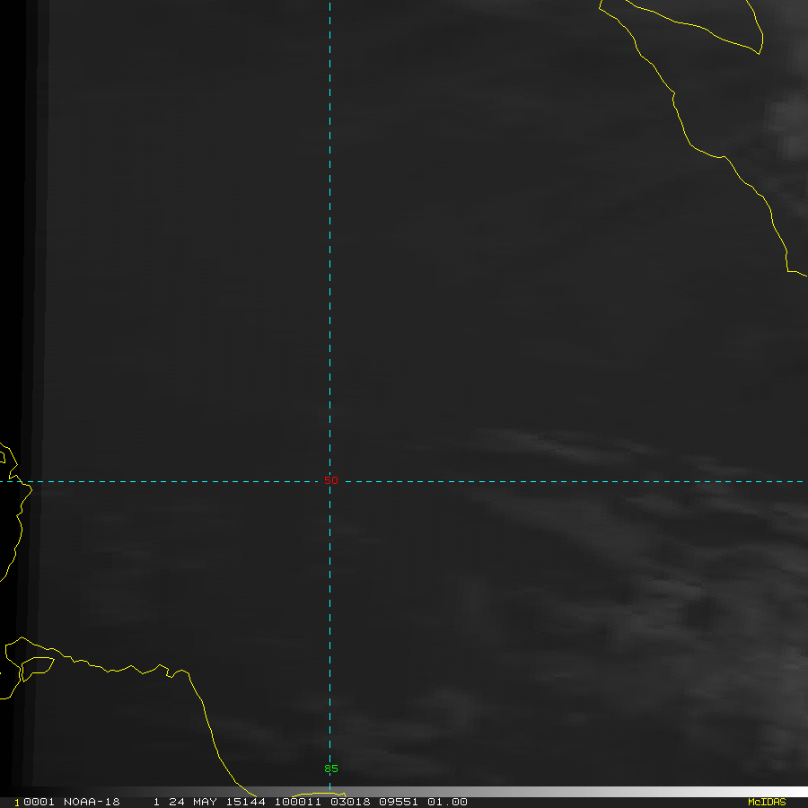Select the yellow McIDAS label
808x808 pixels.
tap(766, 802)
